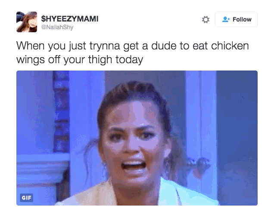The width and height of the screenshot is (274, 209).
Task: Open the @NailahShy handle link
Action: pyautogui.click(x=57, y=27)
